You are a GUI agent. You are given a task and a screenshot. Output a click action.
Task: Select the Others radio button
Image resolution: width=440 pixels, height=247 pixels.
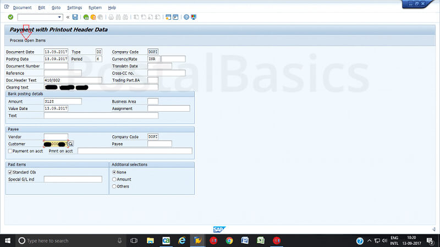[x=114, y=186]
